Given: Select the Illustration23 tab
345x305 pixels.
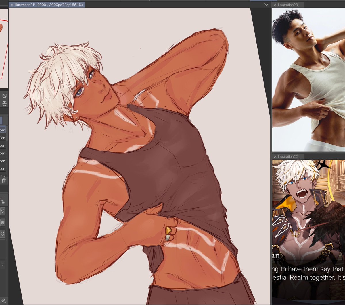Looking at the screenshot, I should coord(287,5).
